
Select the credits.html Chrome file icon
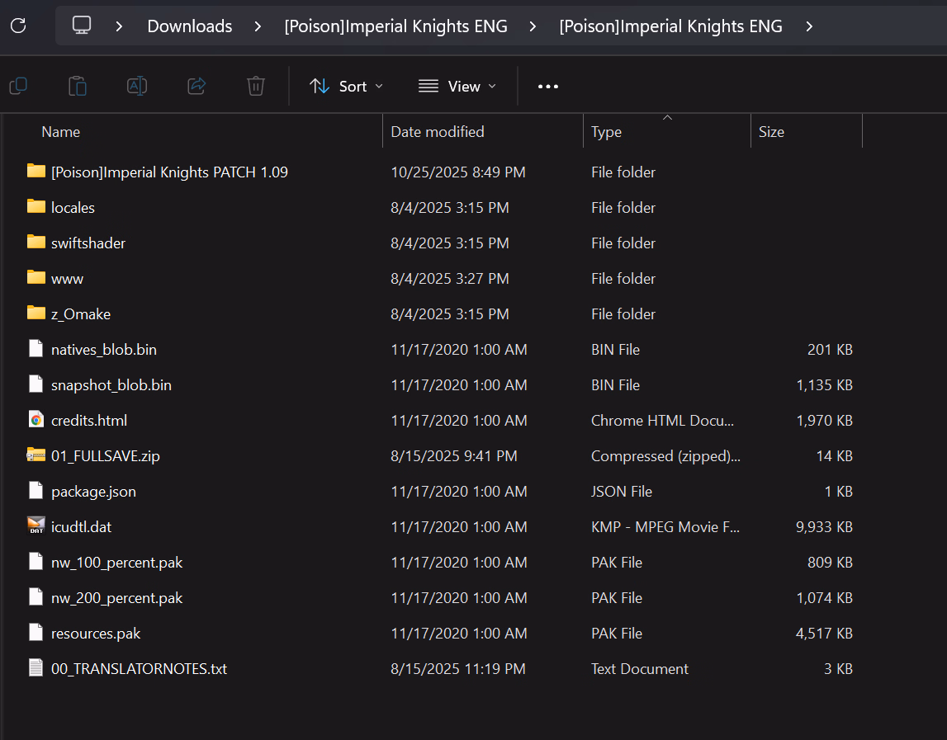(x=36, y=420)
